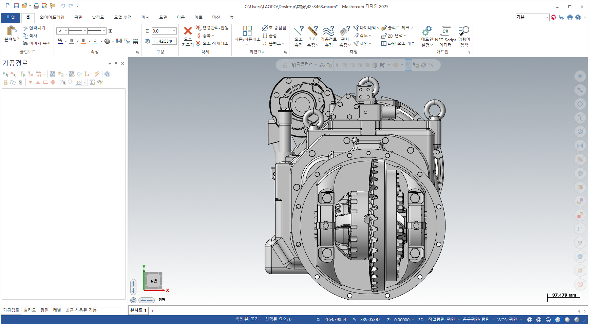This screenshot has height=324, width=589.
Task: Toggle the lock on selected operations
Action: click(5, 82)
